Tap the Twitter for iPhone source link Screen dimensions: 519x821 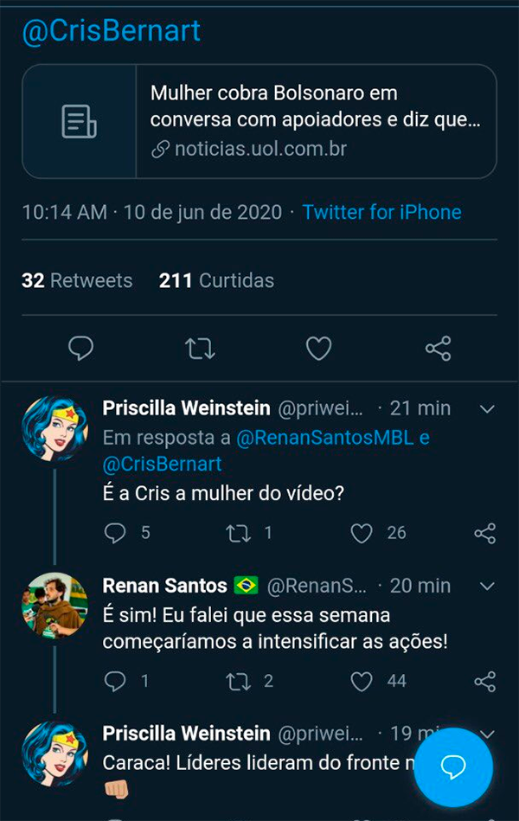(x=381, y=212)
